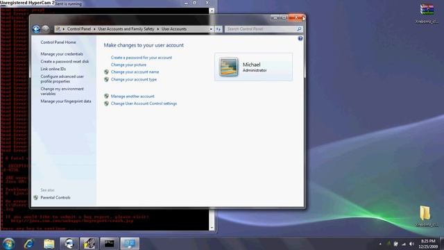Click "Make changes to your user account" heading
444x250 pixels.
pos(144,45)
